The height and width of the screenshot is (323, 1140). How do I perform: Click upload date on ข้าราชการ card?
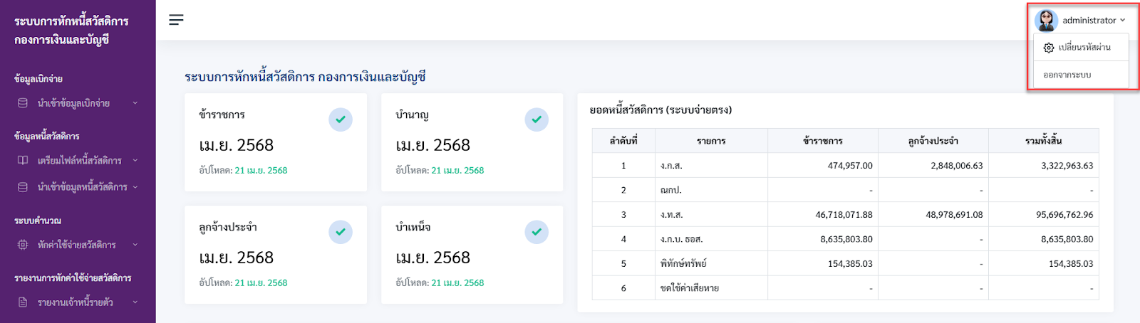tap(261, 171)
